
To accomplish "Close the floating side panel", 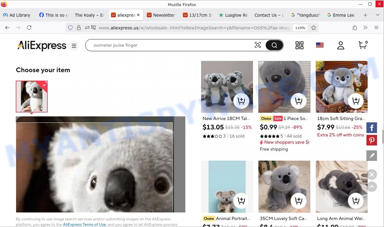I will [x=372, y=175].
